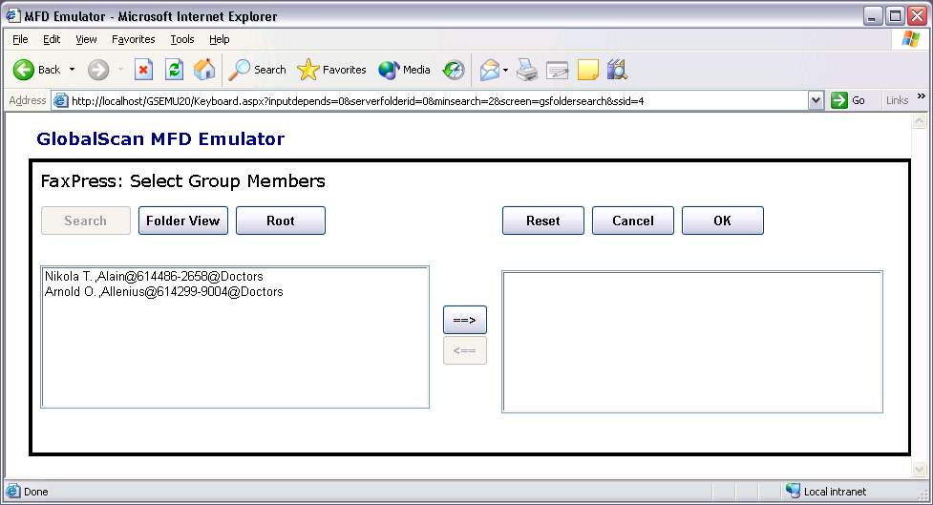
Task: Stop page loading with the red X icon
Action: [143, 70]
